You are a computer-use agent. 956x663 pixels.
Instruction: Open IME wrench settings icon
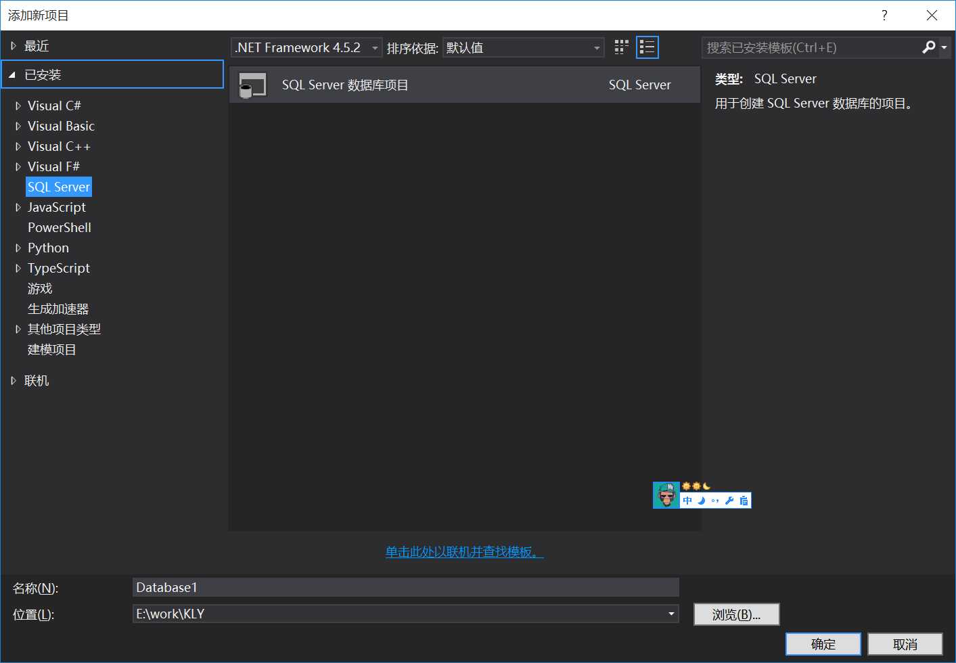(x=729, y=501)
